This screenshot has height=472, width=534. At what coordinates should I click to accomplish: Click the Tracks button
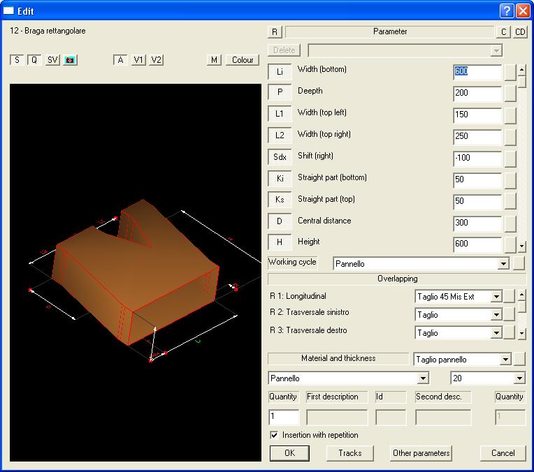[x=350, y=453]
